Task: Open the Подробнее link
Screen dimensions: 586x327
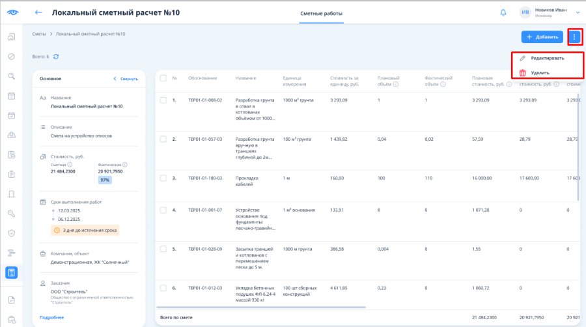Action: click(52, 317)
